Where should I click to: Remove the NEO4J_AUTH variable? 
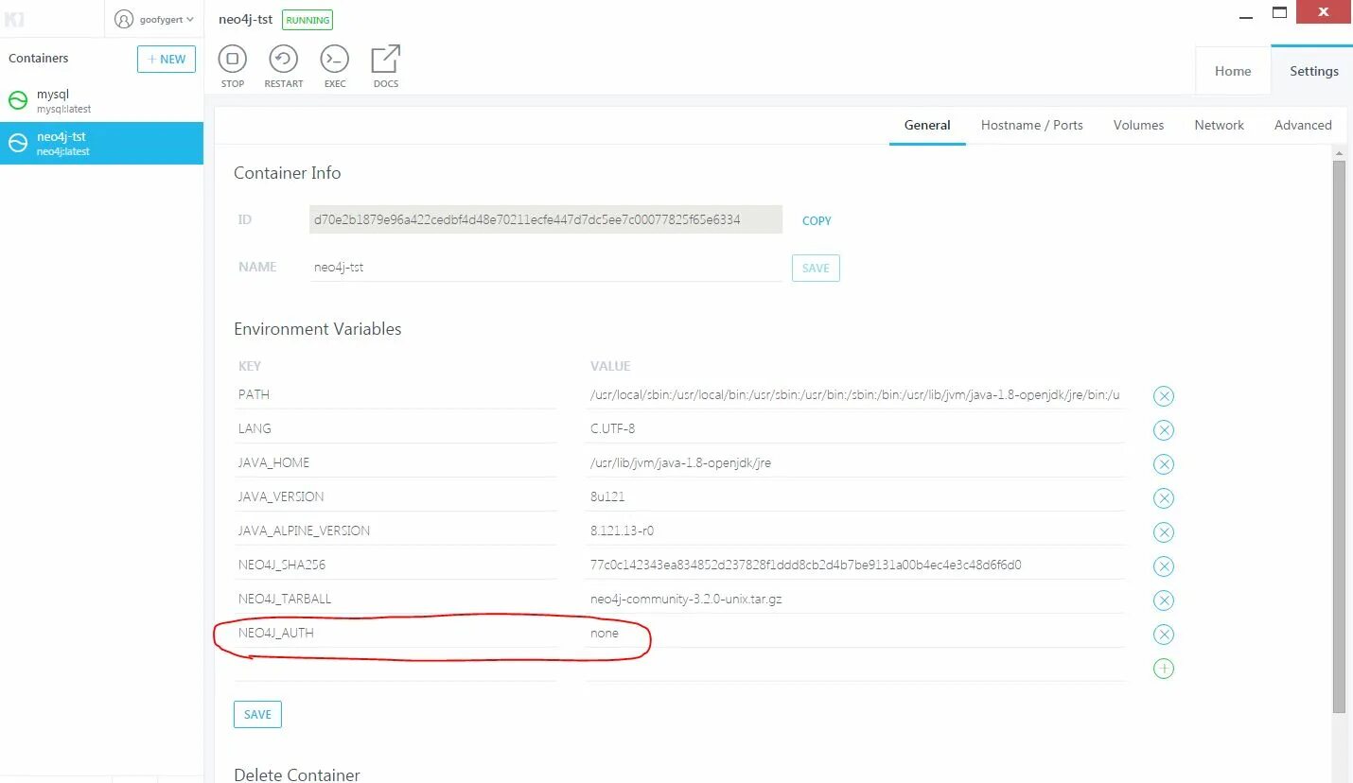[1164, 635]
